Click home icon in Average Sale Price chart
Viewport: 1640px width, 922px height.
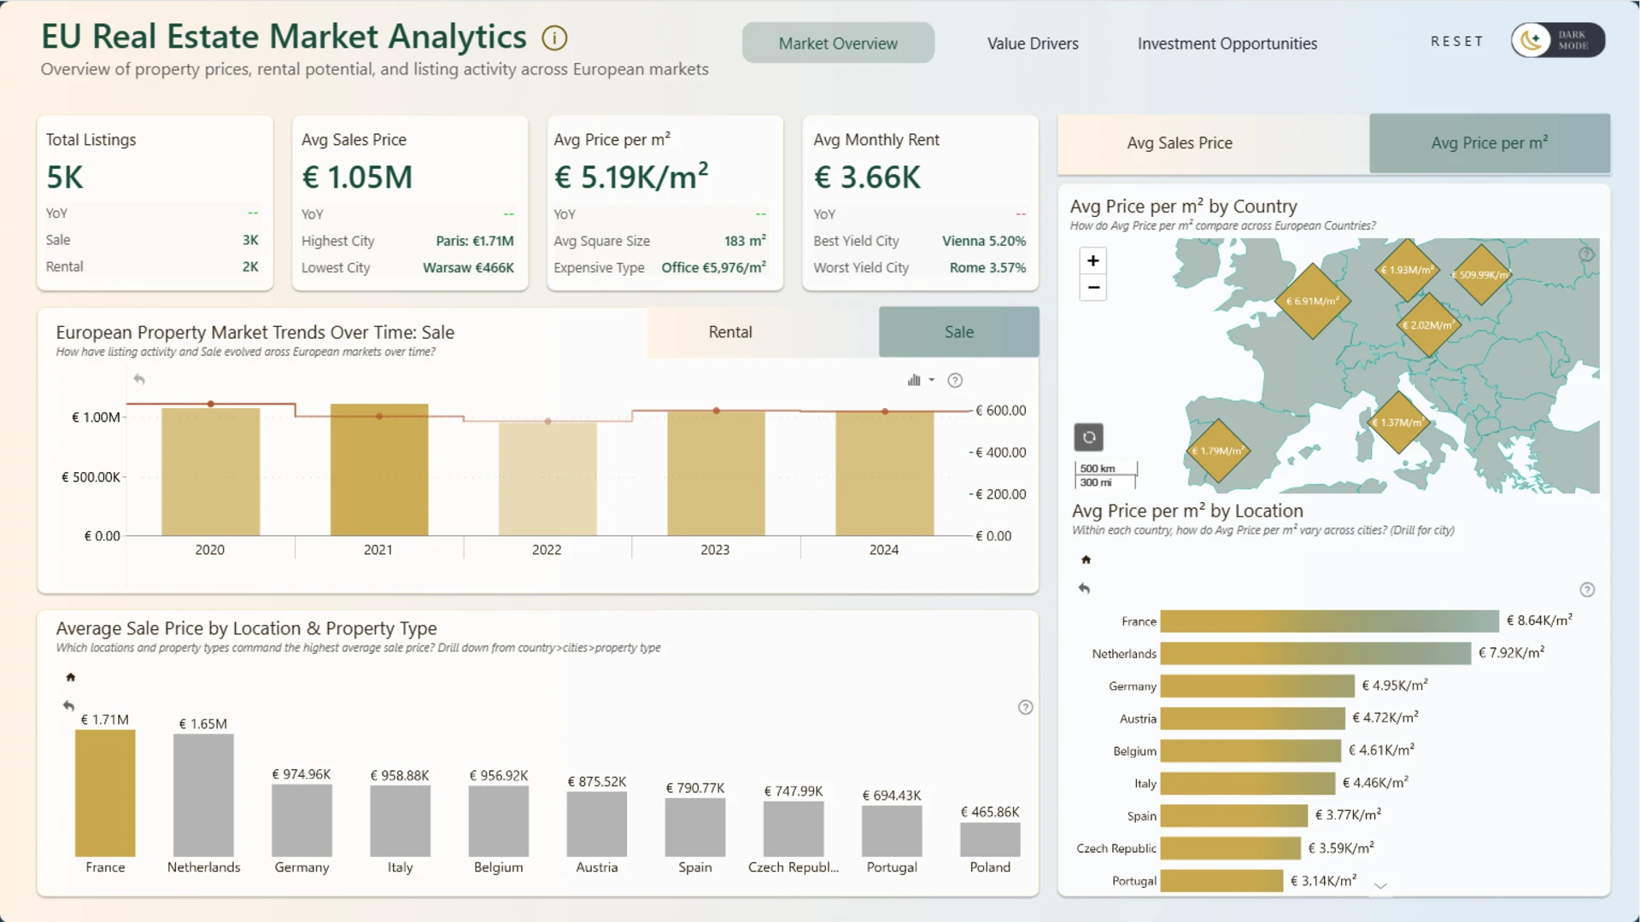[x=71, y=677]
